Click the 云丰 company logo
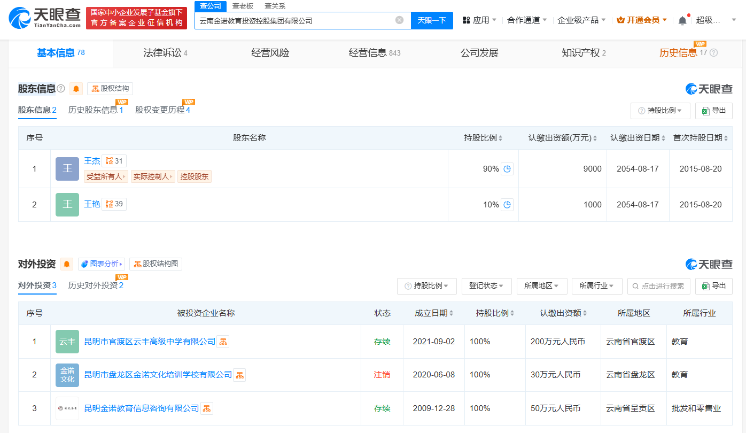The height and width of the screenshot is (433, 746). pos(67,342)
